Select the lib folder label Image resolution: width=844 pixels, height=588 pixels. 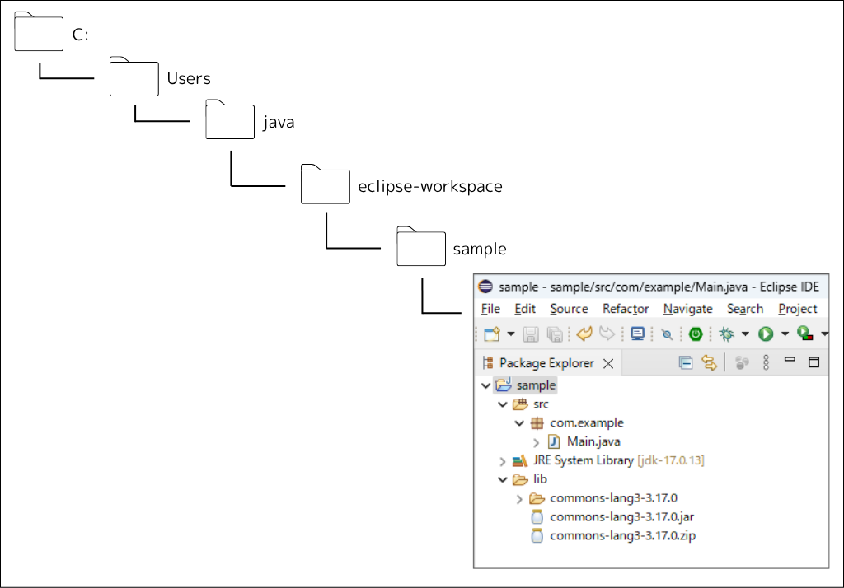[541, 478]
